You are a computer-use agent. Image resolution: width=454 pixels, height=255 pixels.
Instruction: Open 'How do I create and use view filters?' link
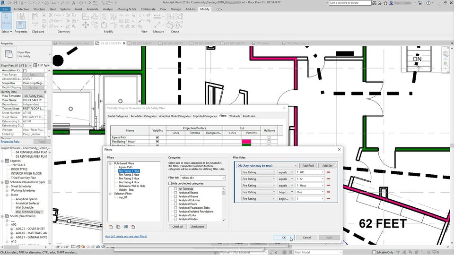[x=126, y=237]
